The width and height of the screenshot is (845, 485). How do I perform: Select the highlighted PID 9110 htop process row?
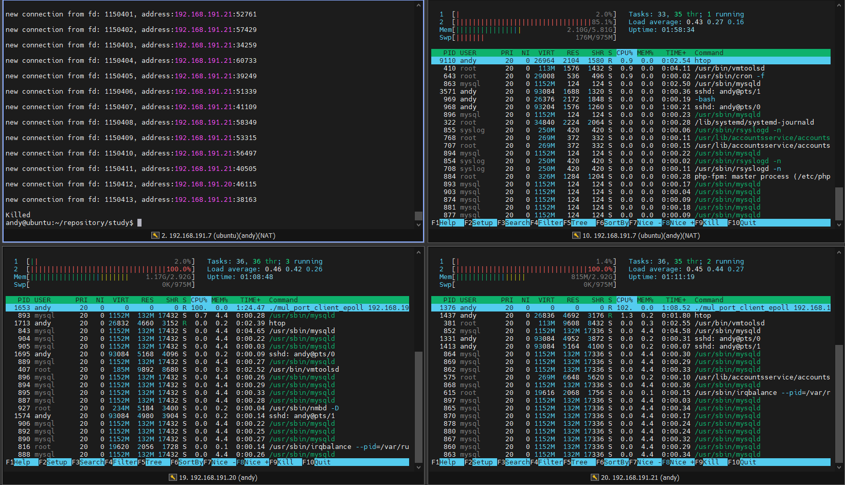click(631, 61)
